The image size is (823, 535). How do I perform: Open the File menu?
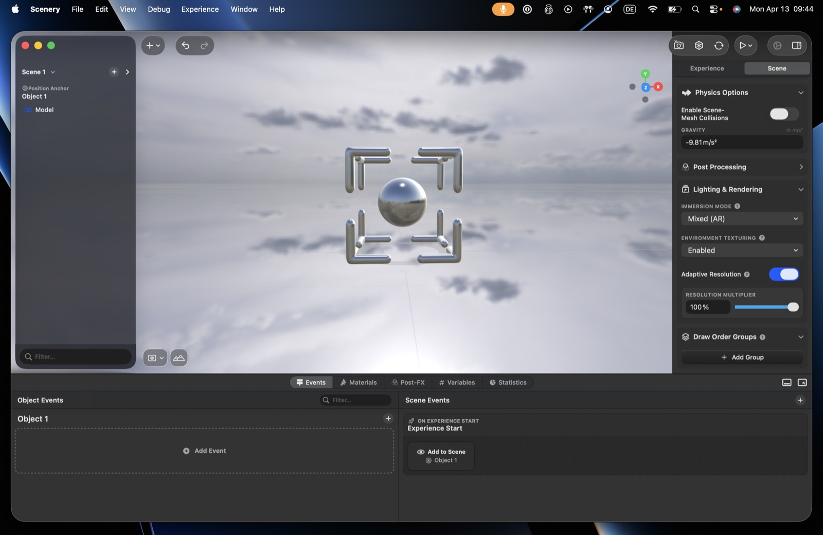[77, 9]
